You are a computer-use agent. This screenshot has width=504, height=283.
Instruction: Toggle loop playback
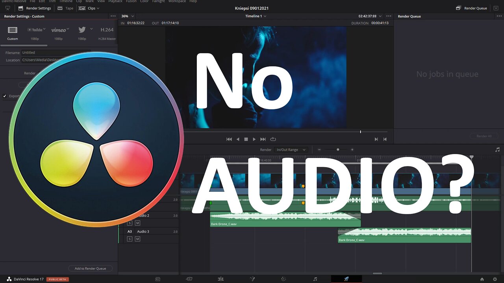click(273, 139)
